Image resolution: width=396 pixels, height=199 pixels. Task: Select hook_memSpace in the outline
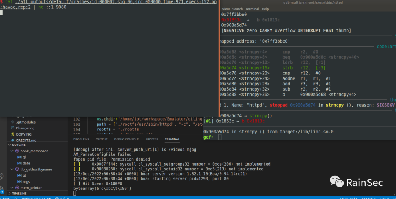pyautogui.click(x=34, y=151)
